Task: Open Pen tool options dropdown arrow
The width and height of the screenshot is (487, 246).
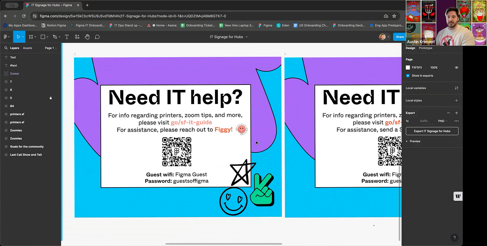Action: (x=59, y=37)
